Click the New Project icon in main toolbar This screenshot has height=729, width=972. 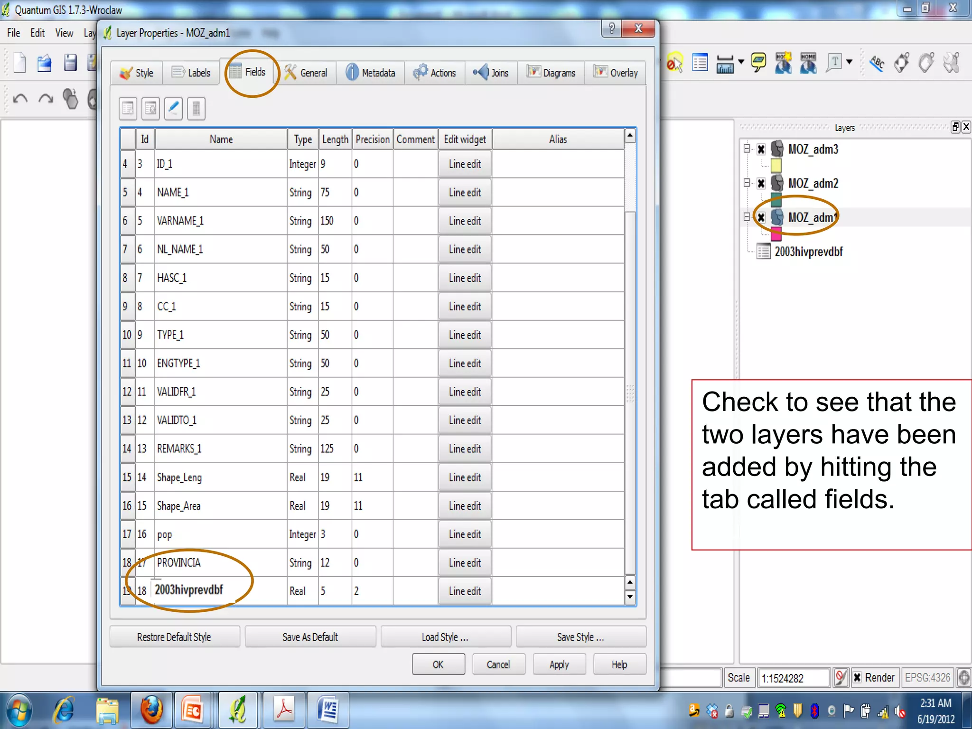(20, 63)
